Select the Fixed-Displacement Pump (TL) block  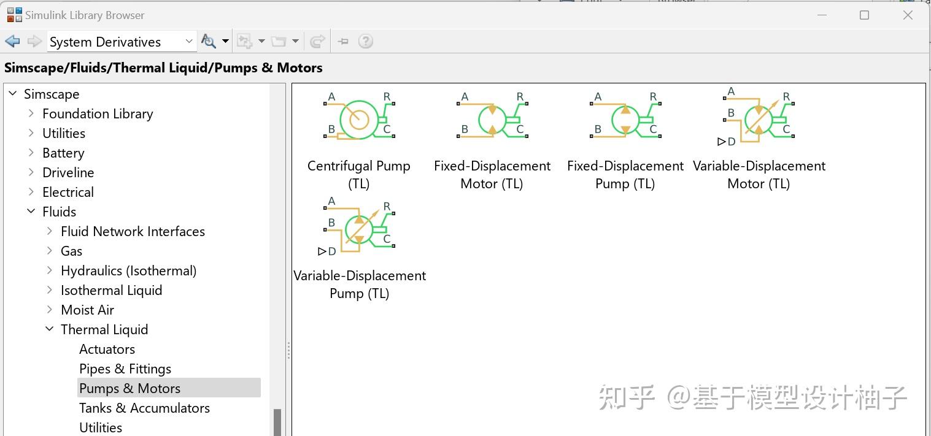[x=624, y=119]
